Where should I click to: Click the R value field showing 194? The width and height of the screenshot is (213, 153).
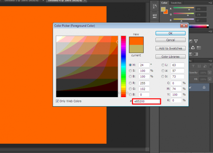201,9
